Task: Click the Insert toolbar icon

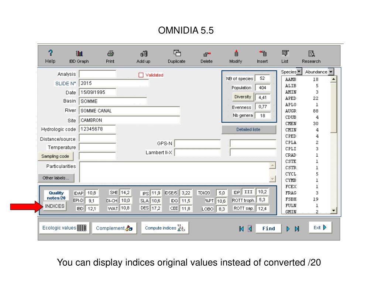Action: click(262, 56)
